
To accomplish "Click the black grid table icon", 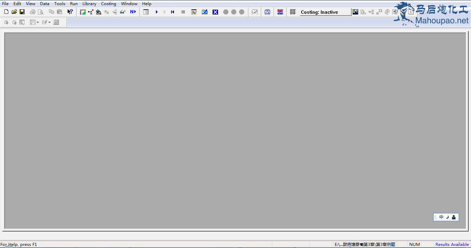I will pos(293,12).
